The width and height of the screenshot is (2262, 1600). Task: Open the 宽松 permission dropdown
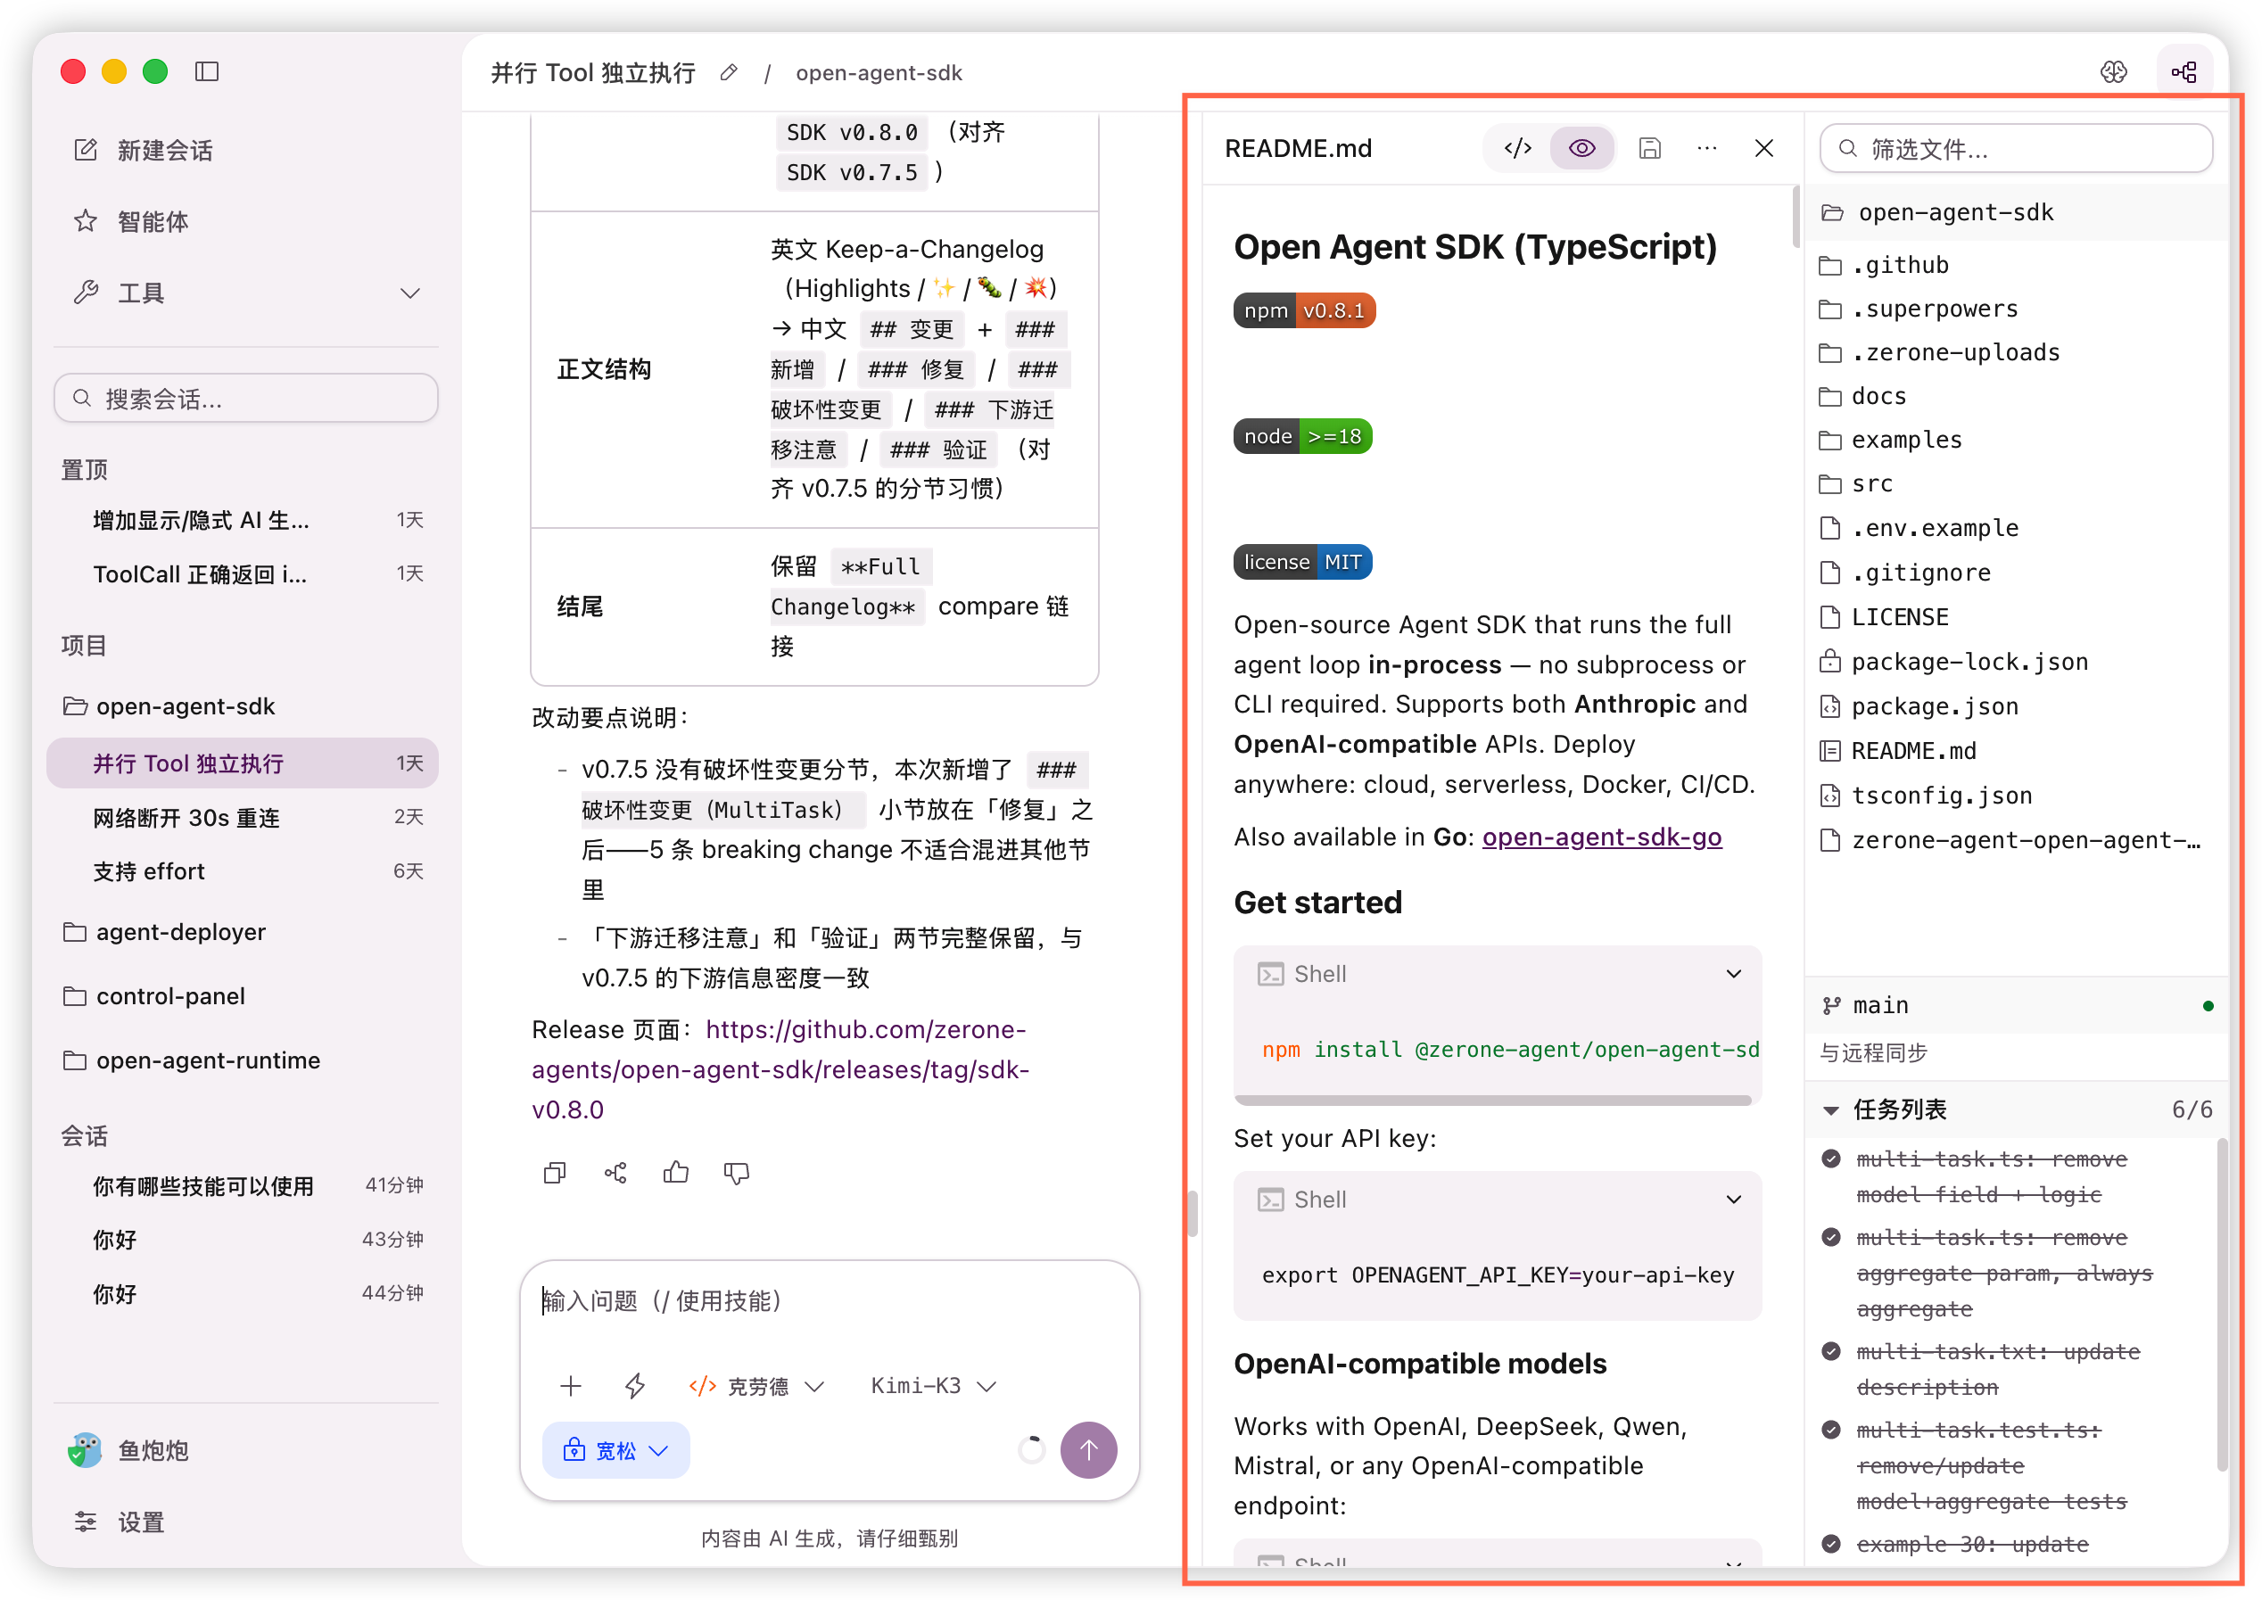pos(615,1450)
